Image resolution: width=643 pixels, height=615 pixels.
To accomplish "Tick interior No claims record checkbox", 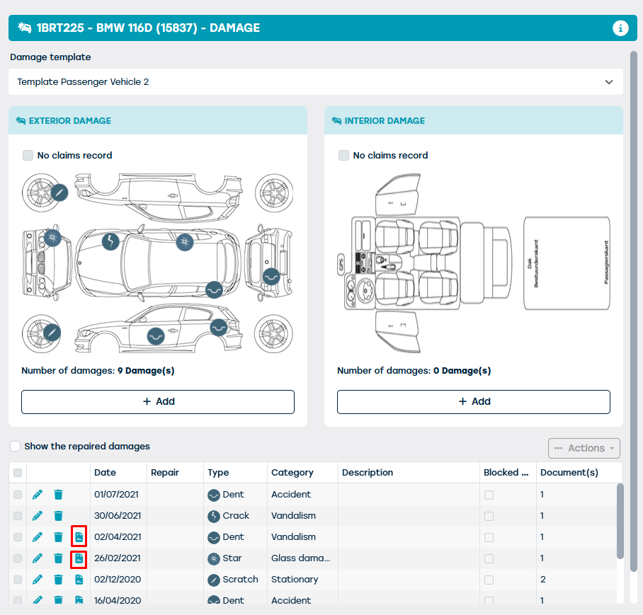I will click(343, 155).
